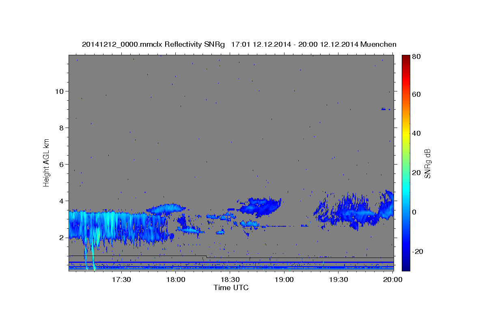Click the colorbar value 60

(x=416, y=94)
